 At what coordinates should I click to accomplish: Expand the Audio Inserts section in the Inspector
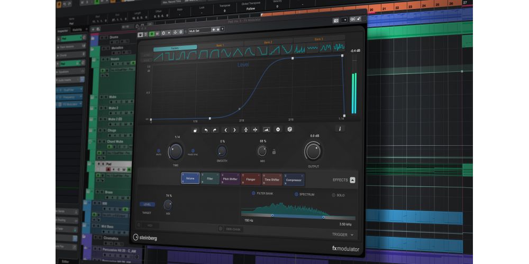[x=70, y=80]
